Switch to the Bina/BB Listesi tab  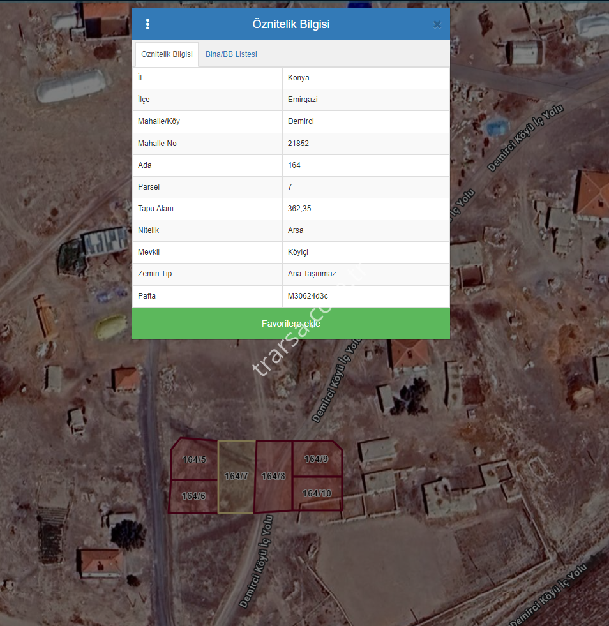231,54
